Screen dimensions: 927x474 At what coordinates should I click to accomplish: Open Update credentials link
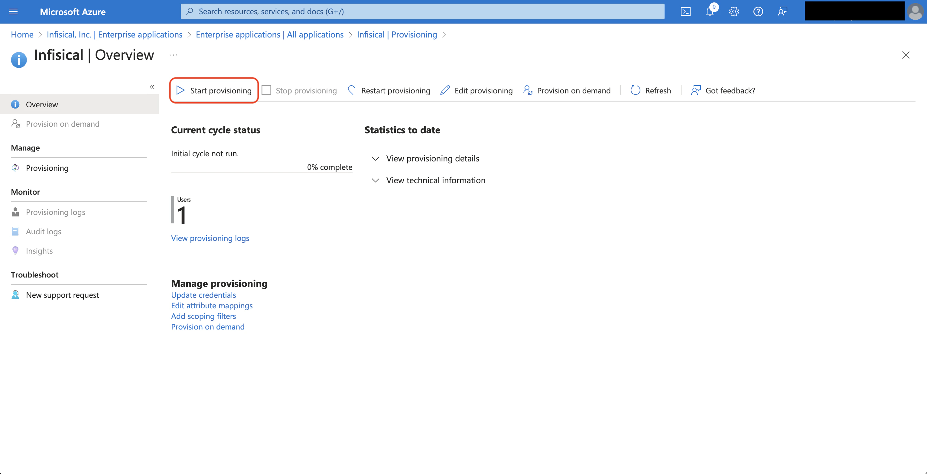[203, 295]
